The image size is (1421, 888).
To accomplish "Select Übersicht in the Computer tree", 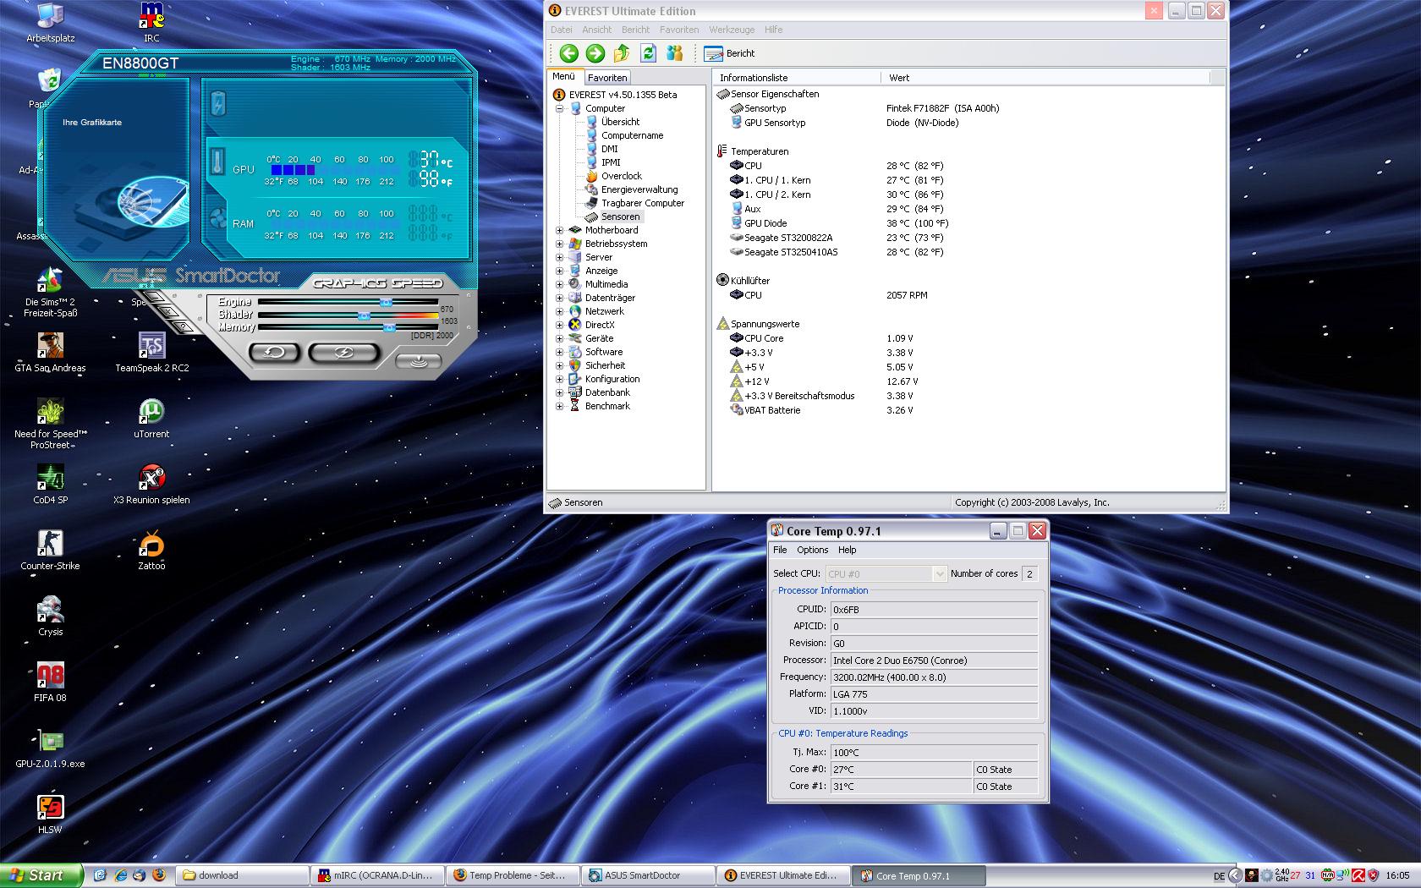I will point(620,122).
